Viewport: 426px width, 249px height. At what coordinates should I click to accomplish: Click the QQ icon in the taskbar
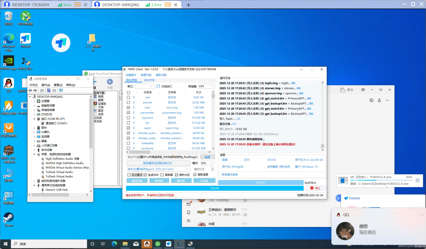pos(146,244)
